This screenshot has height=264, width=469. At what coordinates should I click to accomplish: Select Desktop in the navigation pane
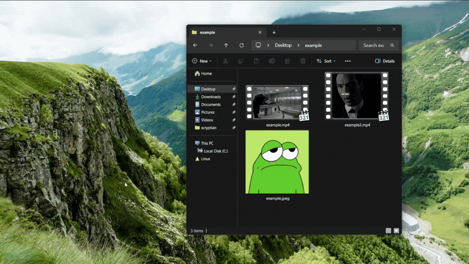tap(212, 89)
